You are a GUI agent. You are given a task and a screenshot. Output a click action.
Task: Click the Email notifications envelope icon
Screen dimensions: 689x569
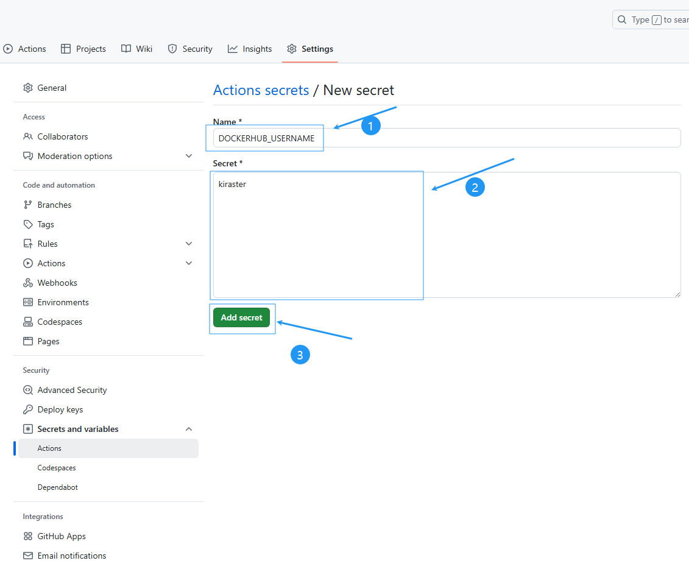point(27,556)
